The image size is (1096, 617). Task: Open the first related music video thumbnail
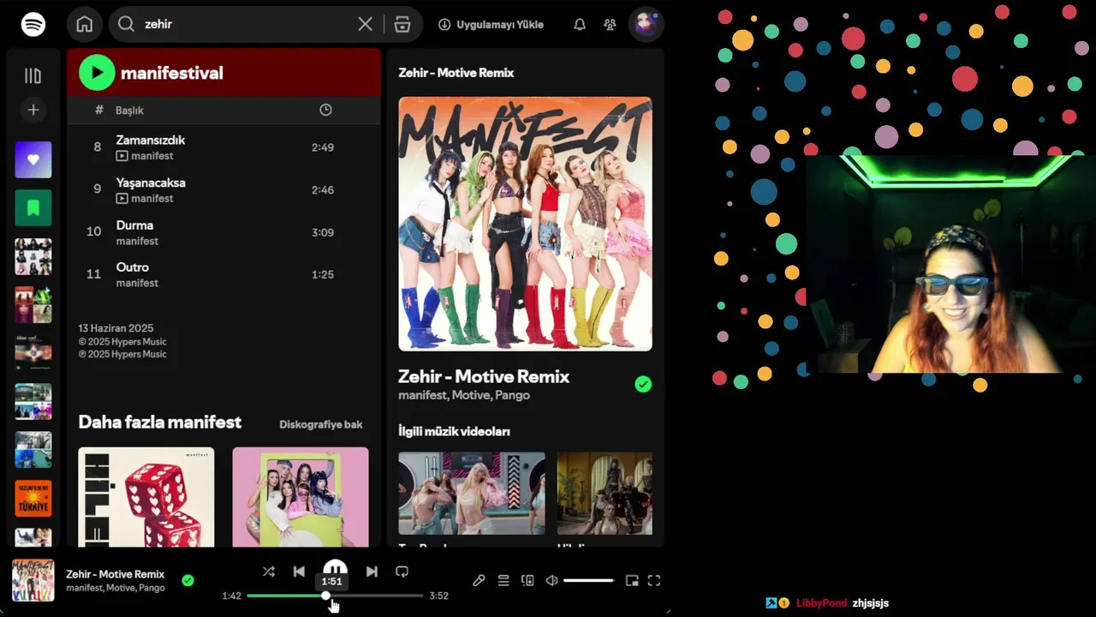click(x=472, y=494)
